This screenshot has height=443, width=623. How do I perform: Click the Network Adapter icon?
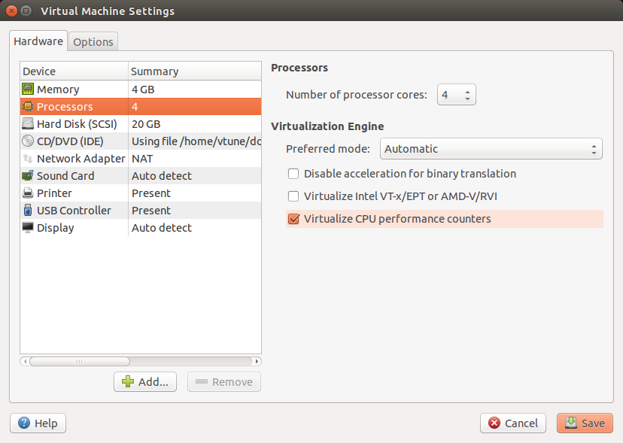click(x=28, y=159)
